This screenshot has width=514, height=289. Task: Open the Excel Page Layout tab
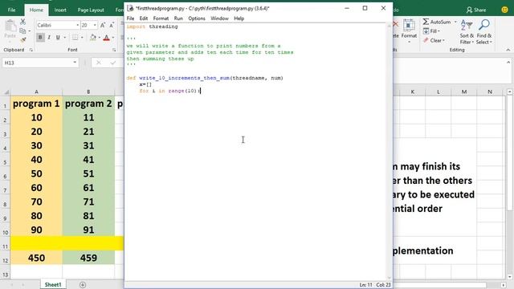coord(91,10)
